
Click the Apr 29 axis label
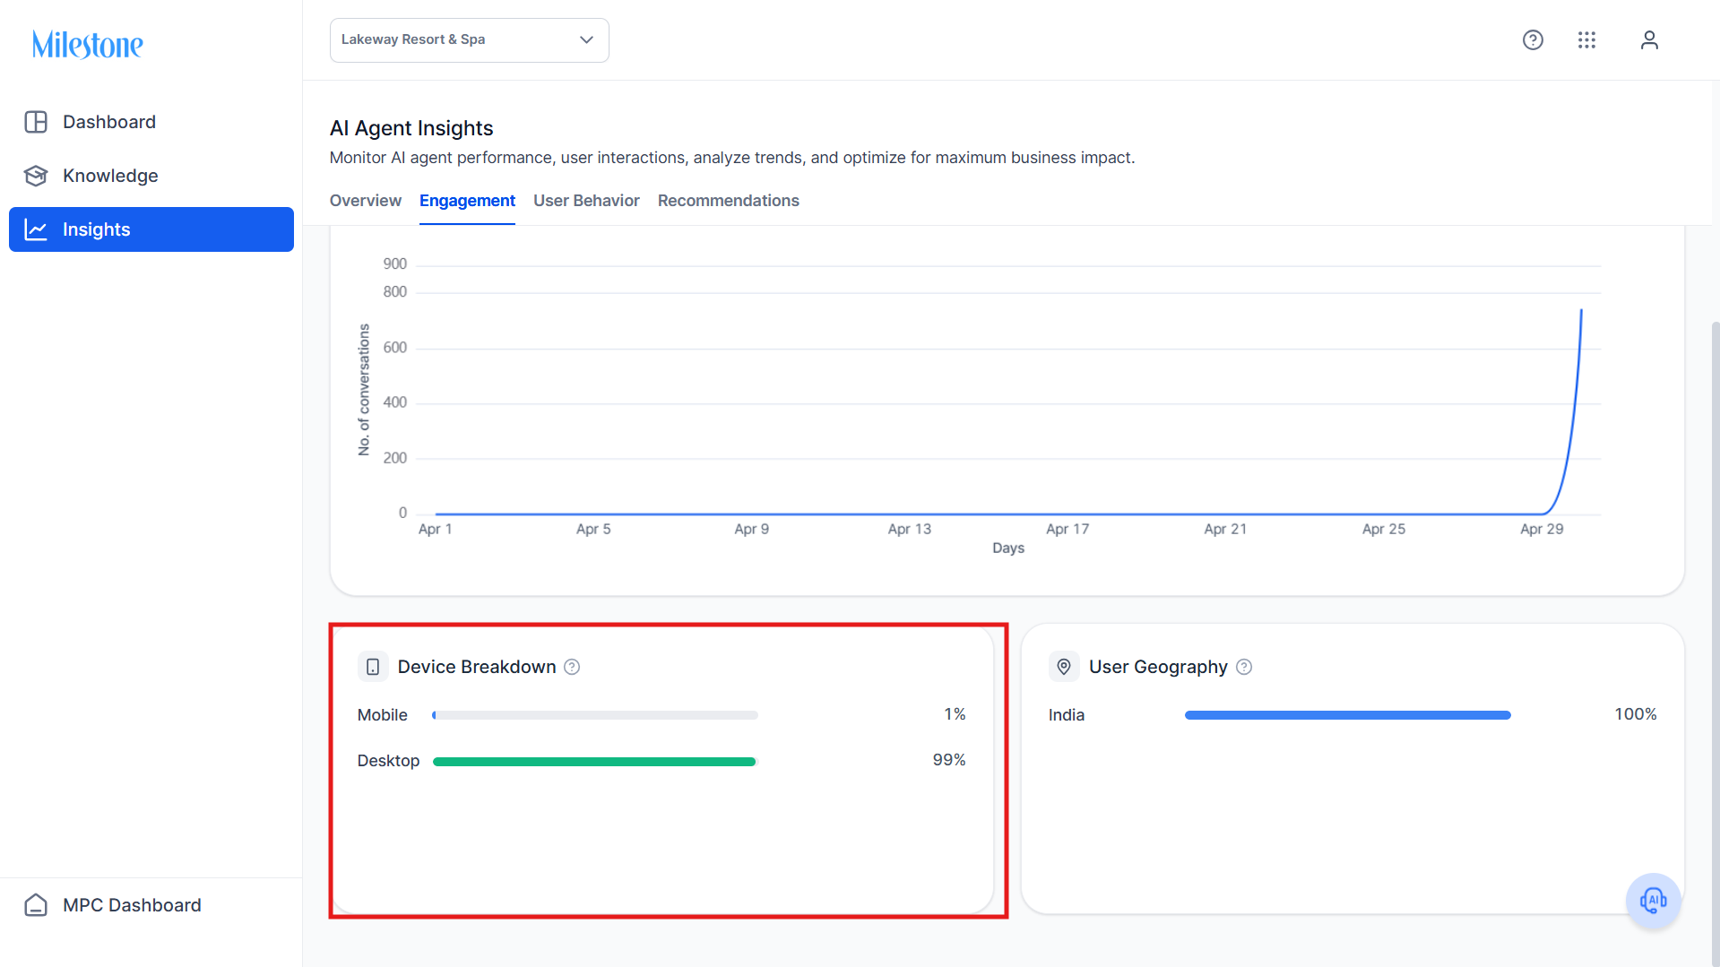coord(1542,529)
